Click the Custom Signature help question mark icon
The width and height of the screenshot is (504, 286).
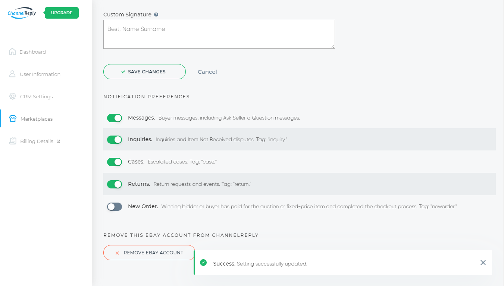156,15
